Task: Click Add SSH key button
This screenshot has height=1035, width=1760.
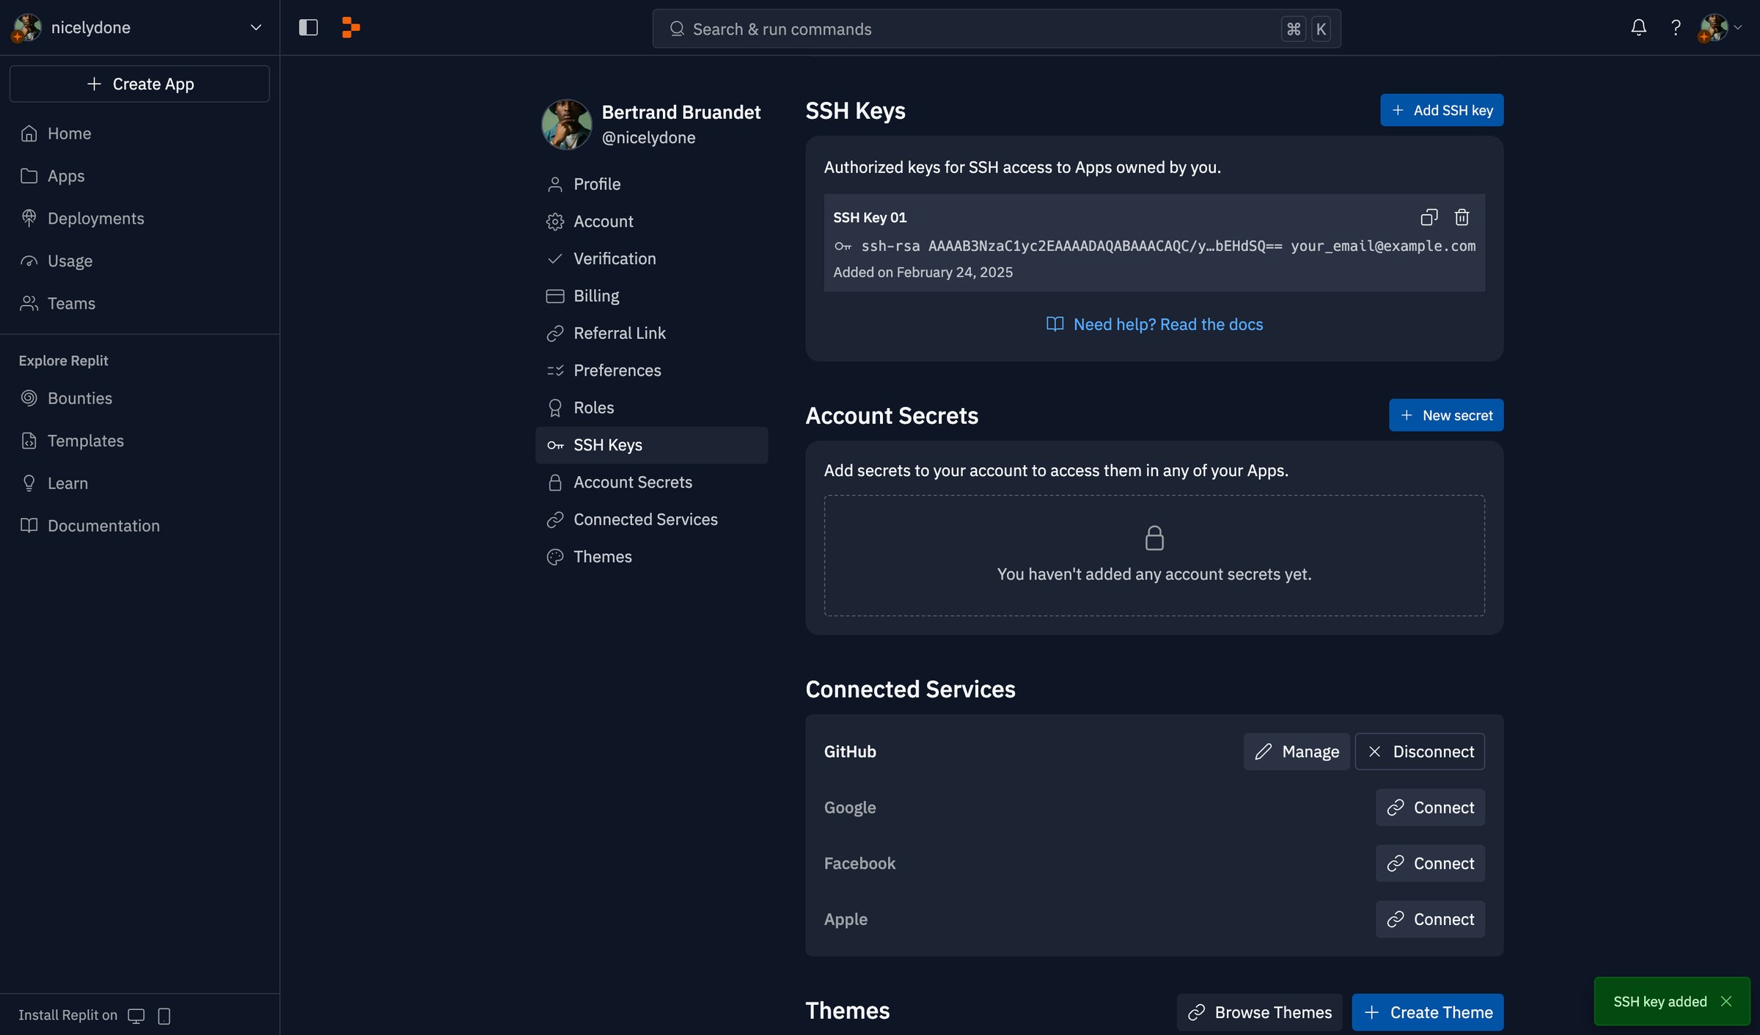Action: (x=1442, y=110)
